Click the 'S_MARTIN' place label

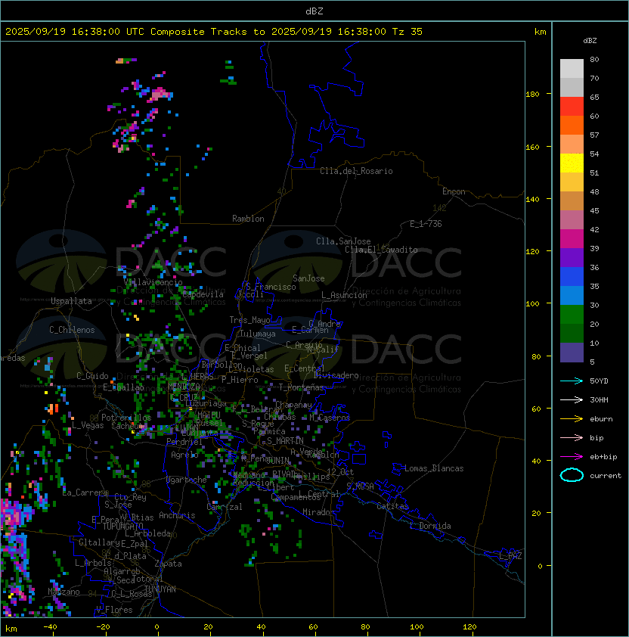[x=285, y=441]
